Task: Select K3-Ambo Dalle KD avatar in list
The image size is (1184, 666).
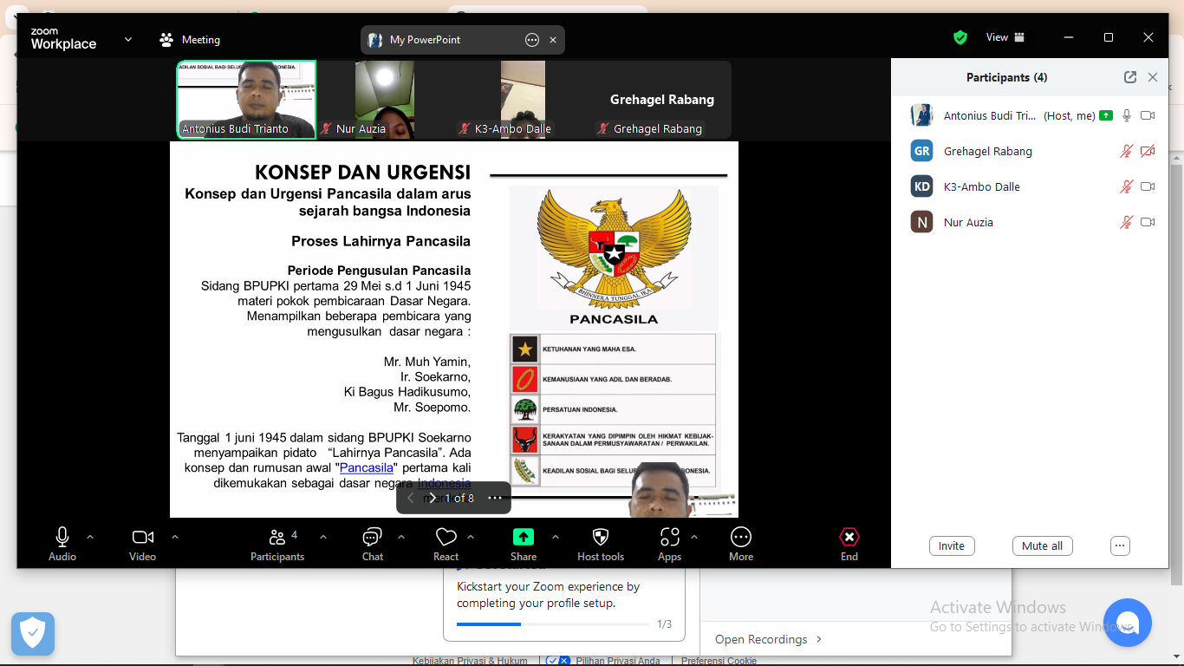Action: click(921, 186)
